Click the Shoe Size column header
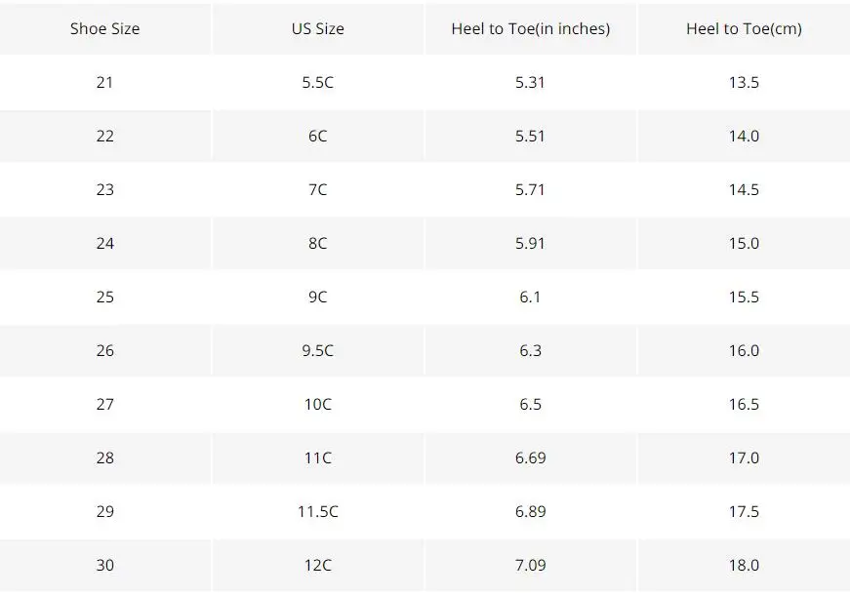The image size is (850, 596). 104,28
